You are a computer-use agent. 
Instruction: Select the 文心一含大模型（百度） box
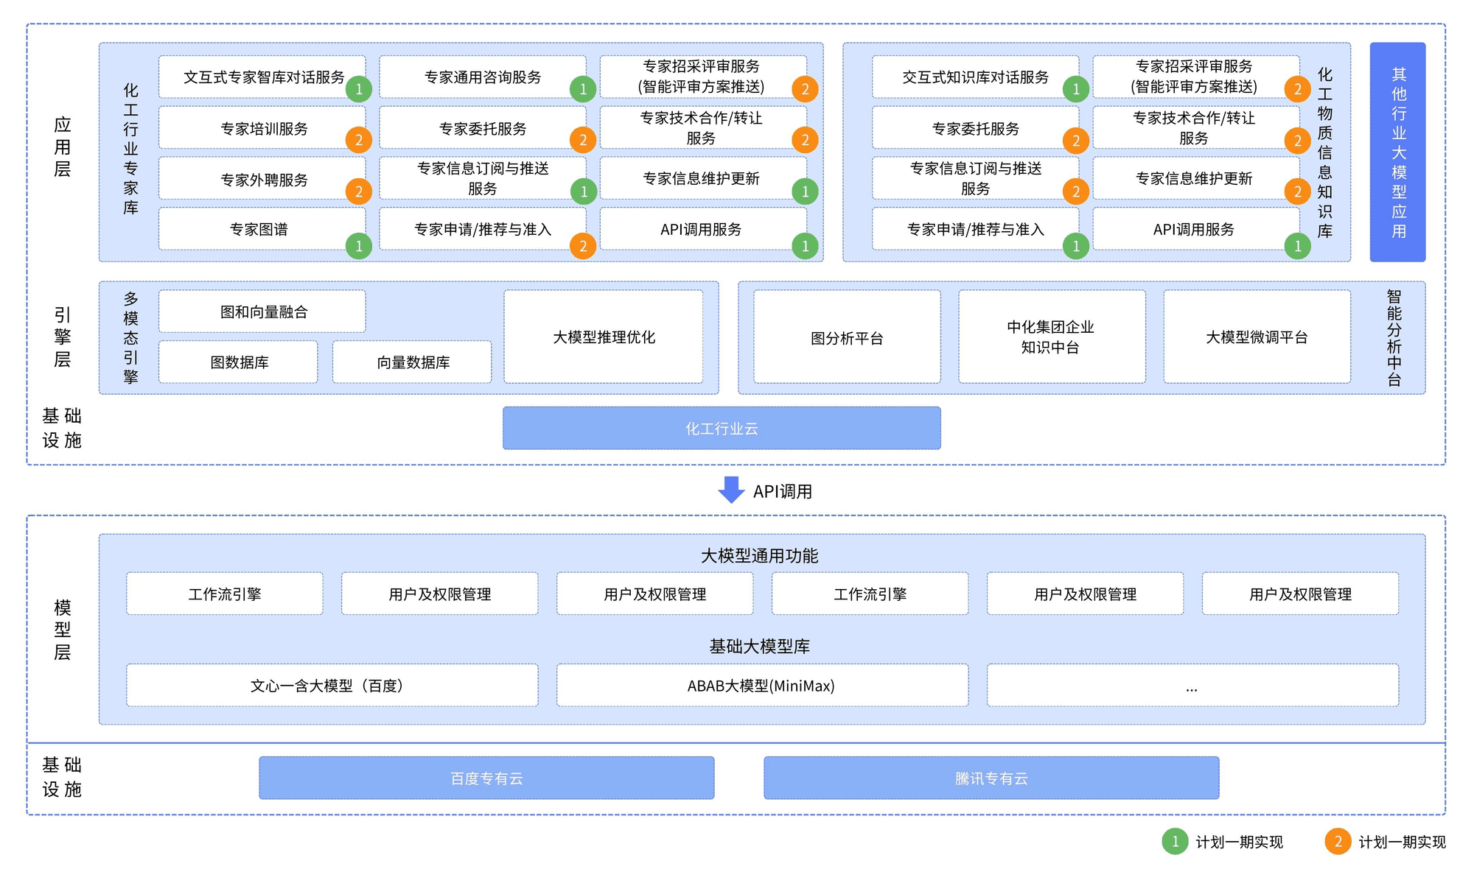tap(332, 686)
